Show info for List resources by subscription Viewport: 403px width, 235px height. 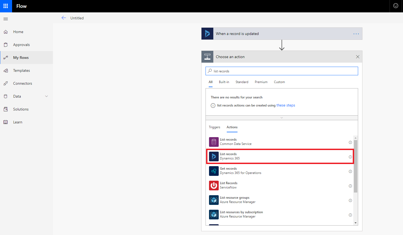[x=350, y=215]
